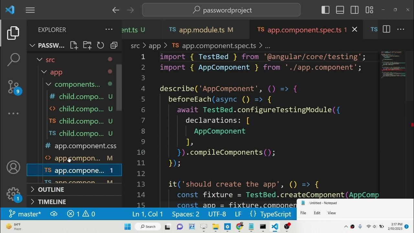Click the Split Editor Right icon
This screenshot has width=414, height=233.
386,29
